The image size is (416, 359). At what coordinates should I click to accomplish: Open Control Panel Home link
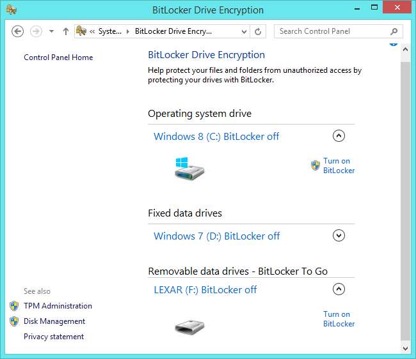(58, 57)
